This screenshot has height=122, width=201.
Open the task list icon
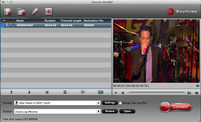point(49,11)
